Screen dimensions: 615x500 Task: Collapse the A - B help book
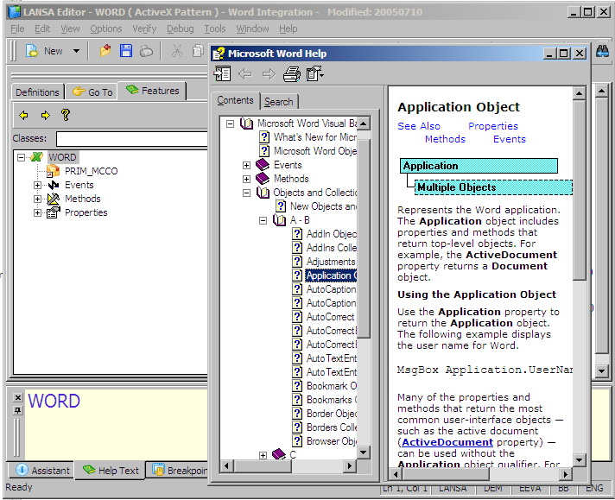[263, 220]
